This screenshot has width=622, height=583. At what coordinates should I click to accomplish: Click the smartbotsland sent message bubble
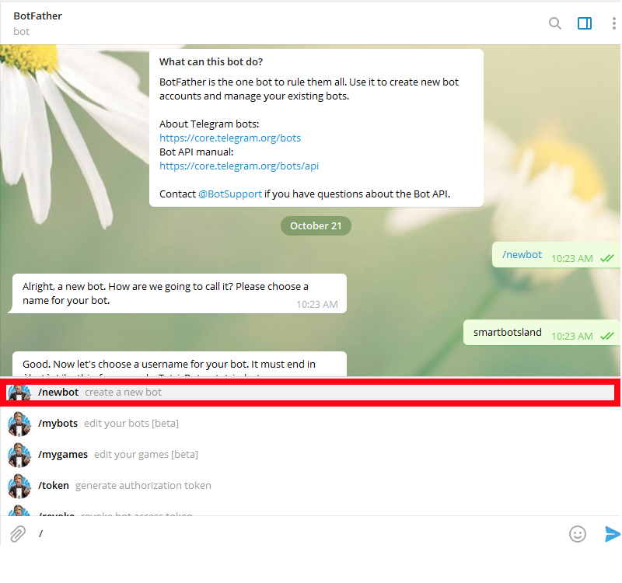point(507,333)
